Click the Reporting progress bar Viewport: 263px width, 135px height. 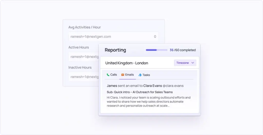tap(156, 50)
